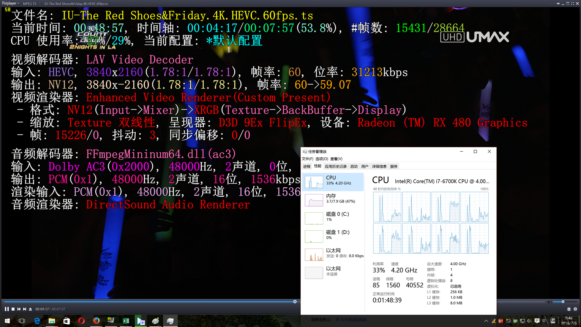Launch Microsoft Edge from taskbar
Viewport: 581px width, 327px height.
tap(37, 321)
